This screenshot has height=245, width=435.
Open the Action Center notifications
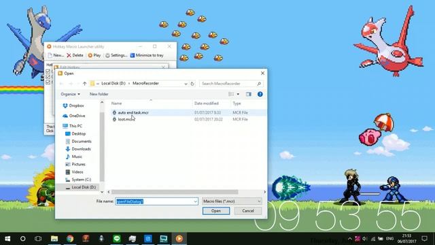click(424, 239)
